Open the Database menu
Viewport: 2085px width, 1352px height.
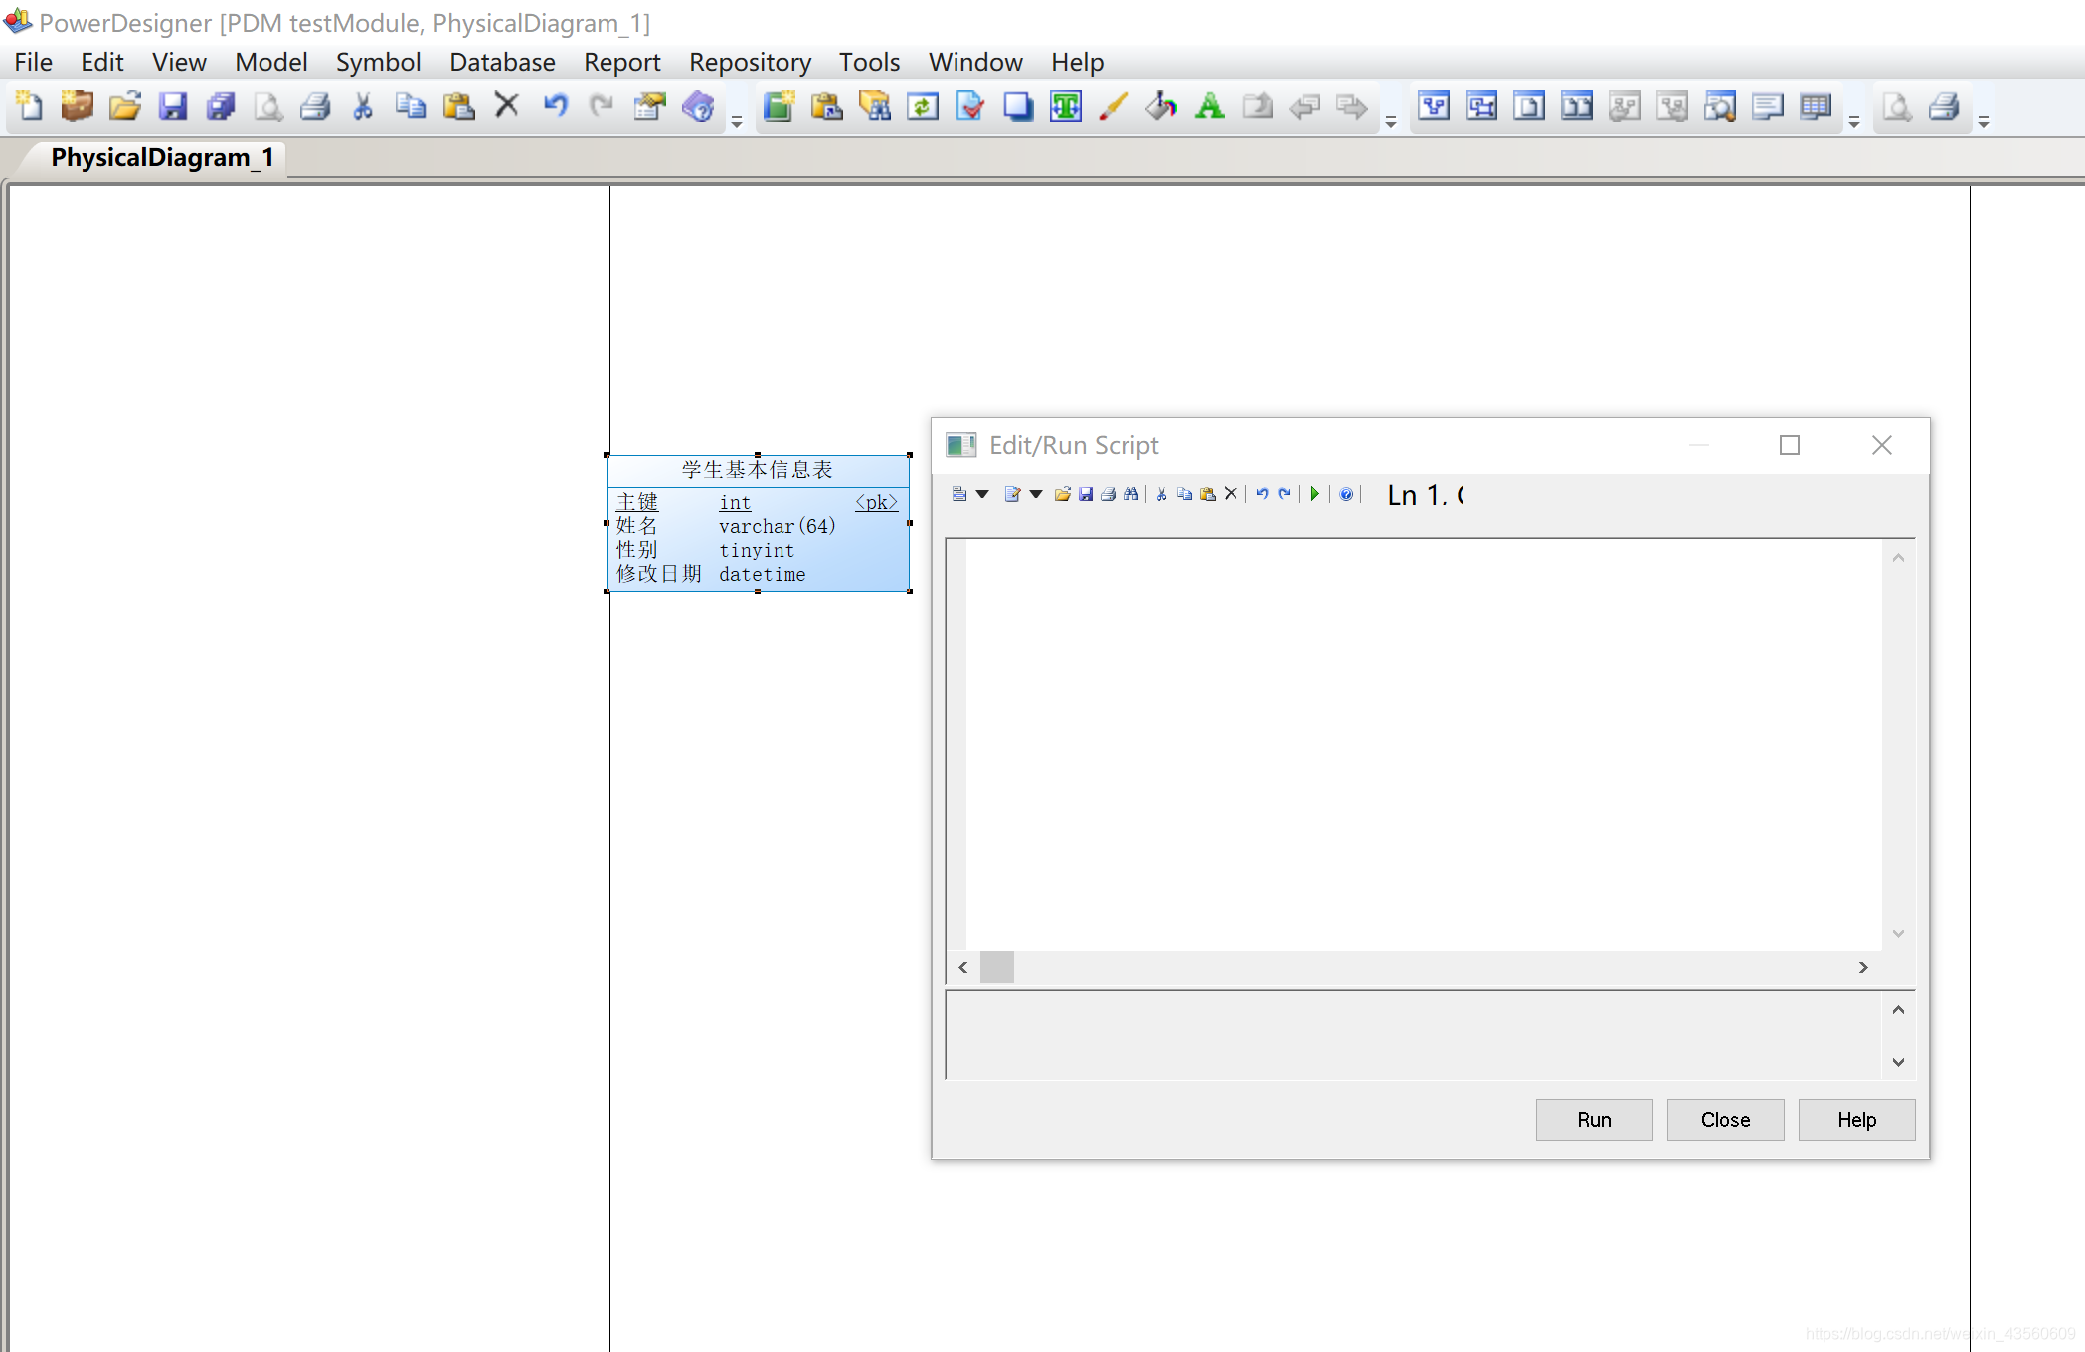pos(502,62)
